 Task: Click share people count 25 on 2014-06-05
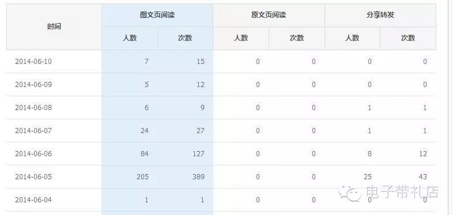pyautogui.click(x=368, y=177)
